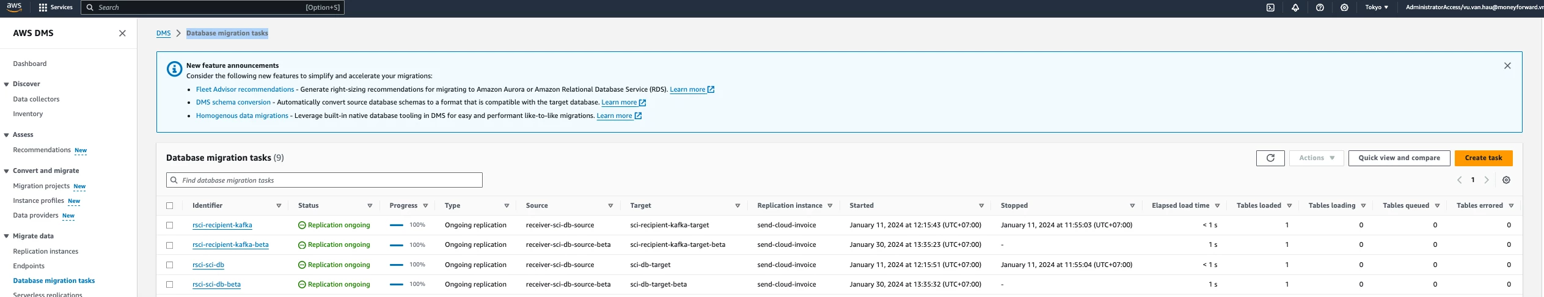Go to previous page of tasks
Image resolution: width=1544 pixels, height=297 pixels.
[x=1459, y=180]
